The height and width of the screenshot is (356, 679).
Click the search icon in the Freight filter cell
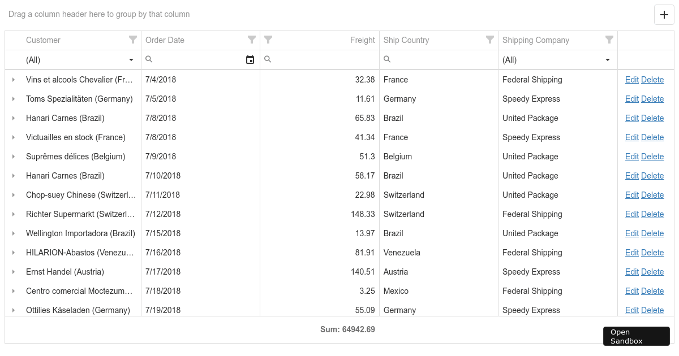[267, 59]
